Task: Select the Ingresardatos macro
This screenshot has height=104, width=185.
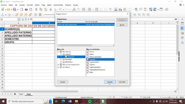Action: 94,62
